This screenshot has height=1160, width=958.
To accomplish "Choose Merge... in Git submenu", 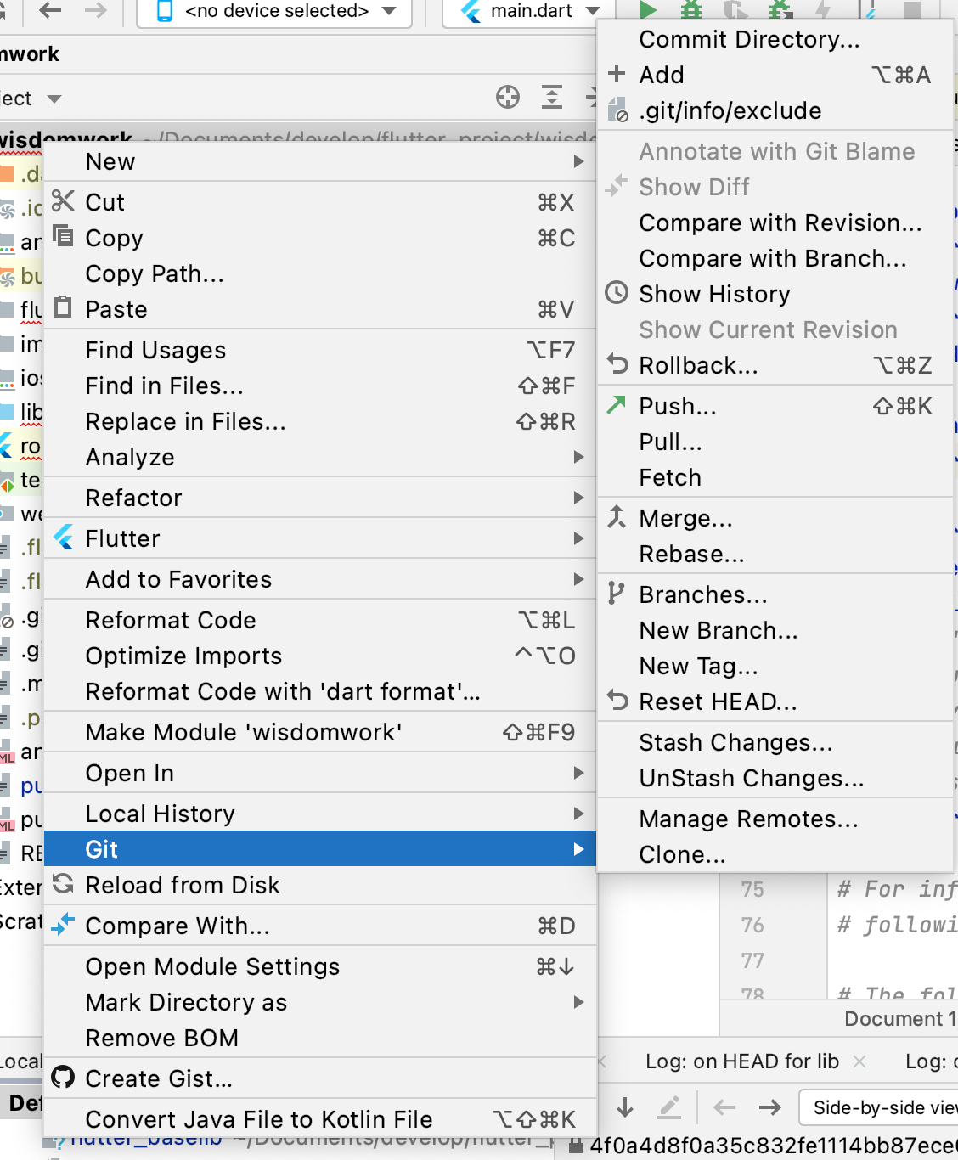I will pyautogui.click(x=775, y=518).
